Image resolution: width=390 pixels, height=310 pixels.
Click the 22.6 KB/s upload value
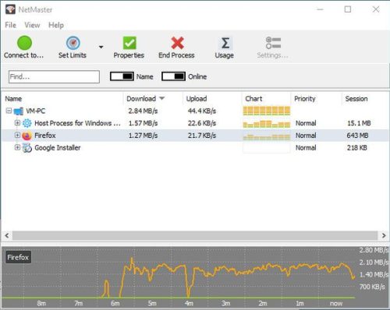click(x=202, y=123)
